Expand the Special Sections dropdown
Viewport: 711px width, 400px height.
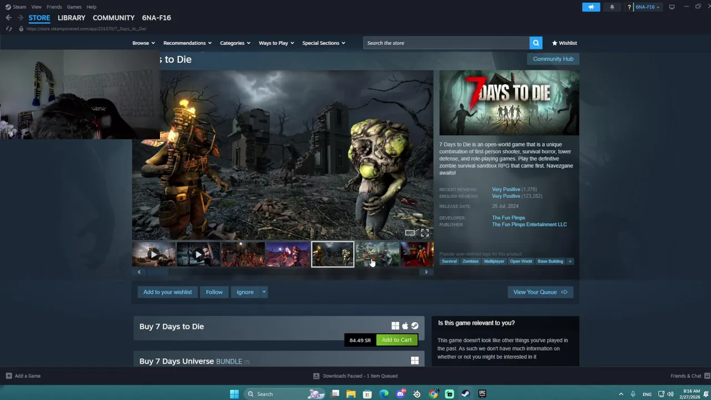323,43
